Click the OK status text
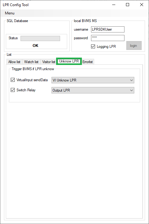Image resolution: width=149 pixels, height=224 pixels. (36, 46)
